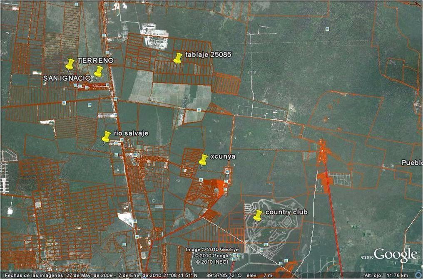
Task: Click the tablaje 25085 yellow pushpin
Action: [178, 58]
